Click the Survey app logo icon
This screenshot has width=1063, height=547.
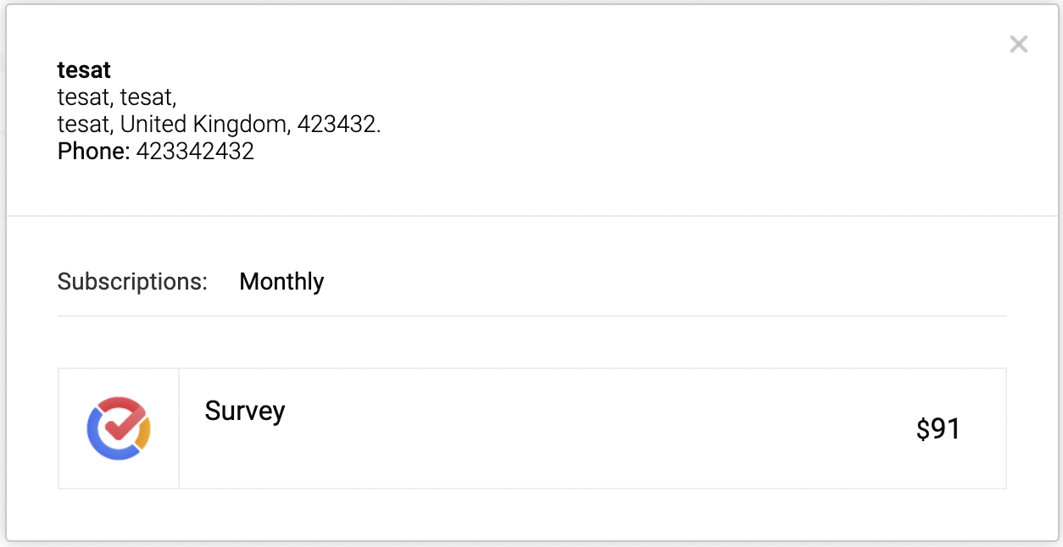tap(119, 428)
